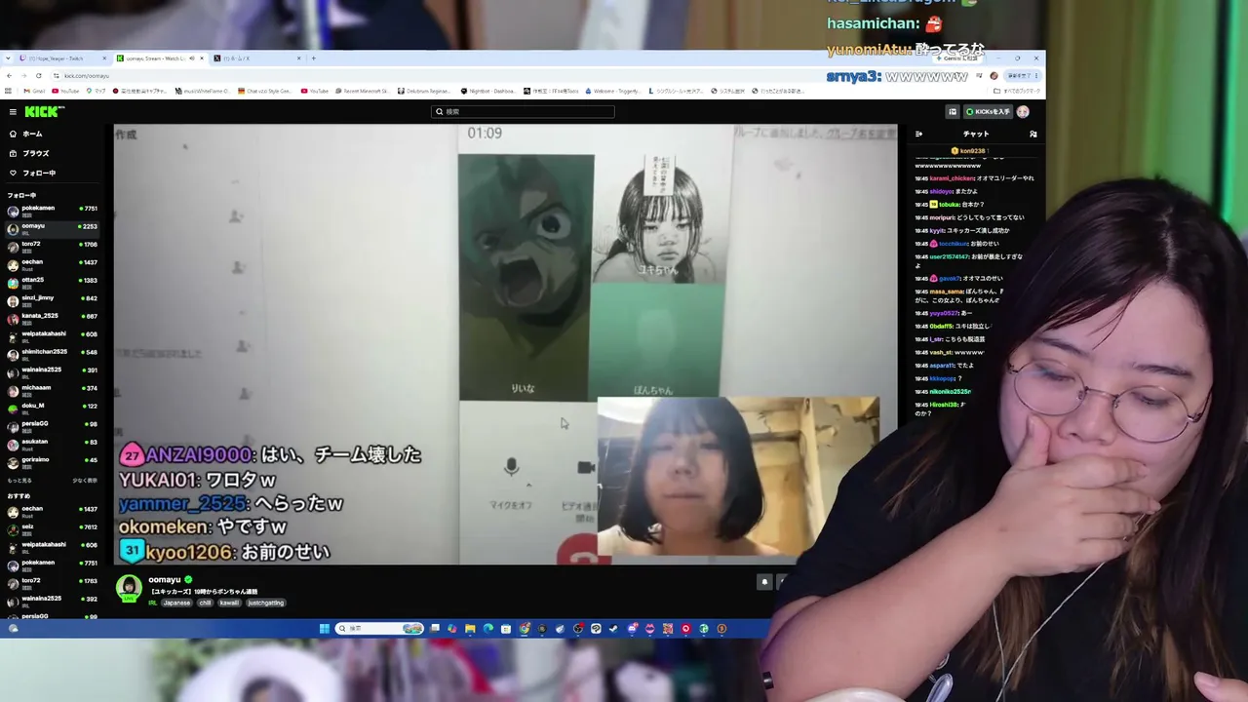Click the KICK logo
The height and width of the screenshot is (702, 1248).
(x=44, y=111)
